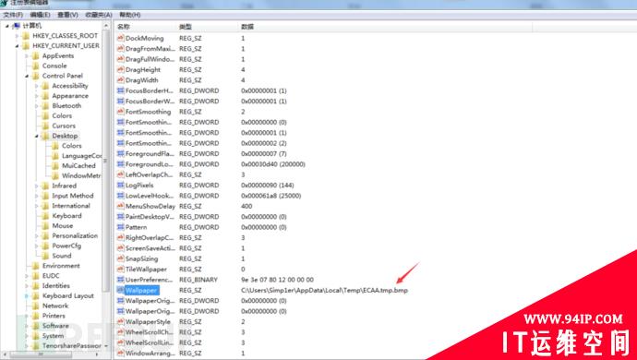
Task: Collapse the HKEY_CURRENT_USER tree arrow
Action: tap(17, 46)
